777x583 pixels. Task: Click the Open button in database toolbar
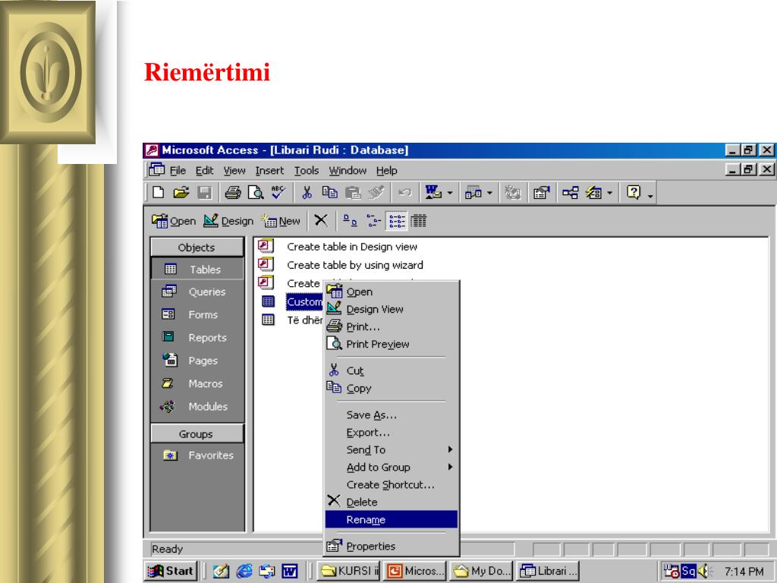click(x=174, y=221)
